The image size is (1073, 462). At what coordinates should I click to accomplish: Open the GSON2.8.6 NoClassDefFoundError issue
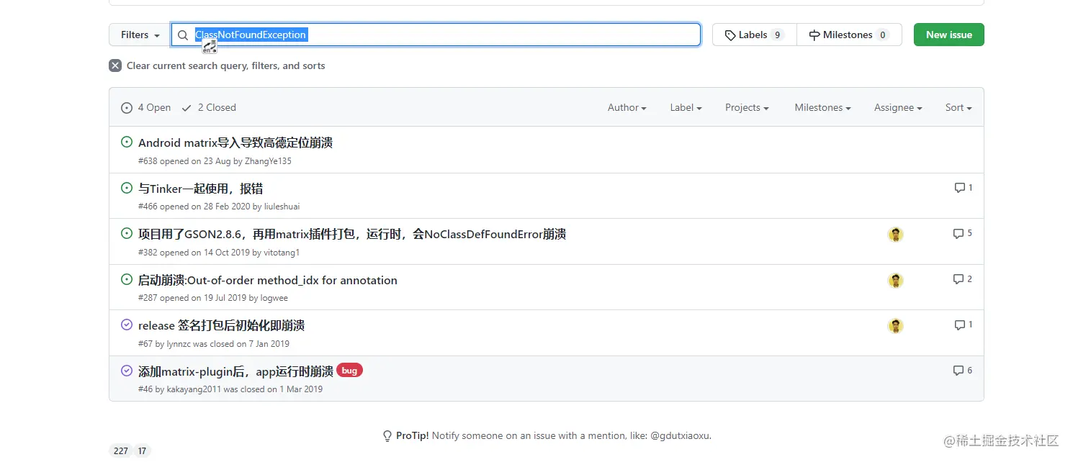(352, 234)
